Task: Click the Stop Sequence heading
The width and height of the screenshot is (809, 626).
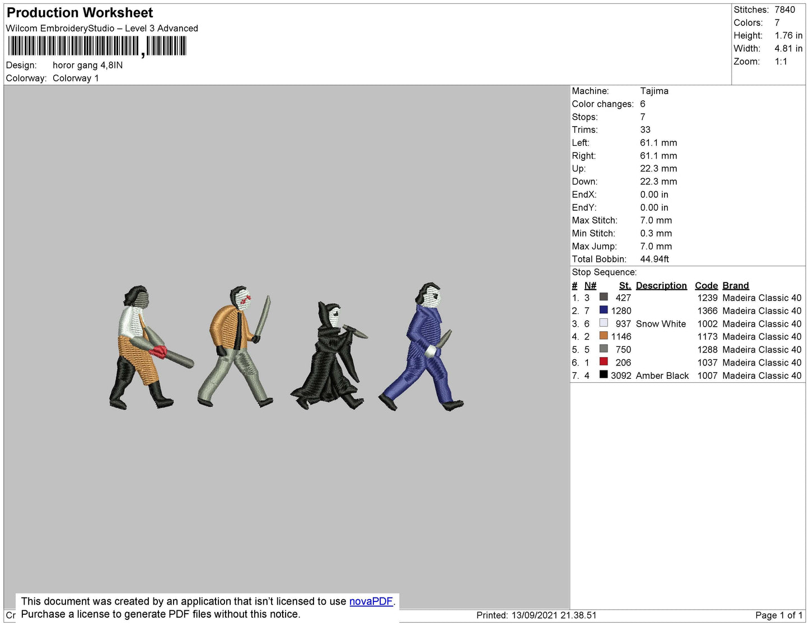Action: [x=604, y=272]
